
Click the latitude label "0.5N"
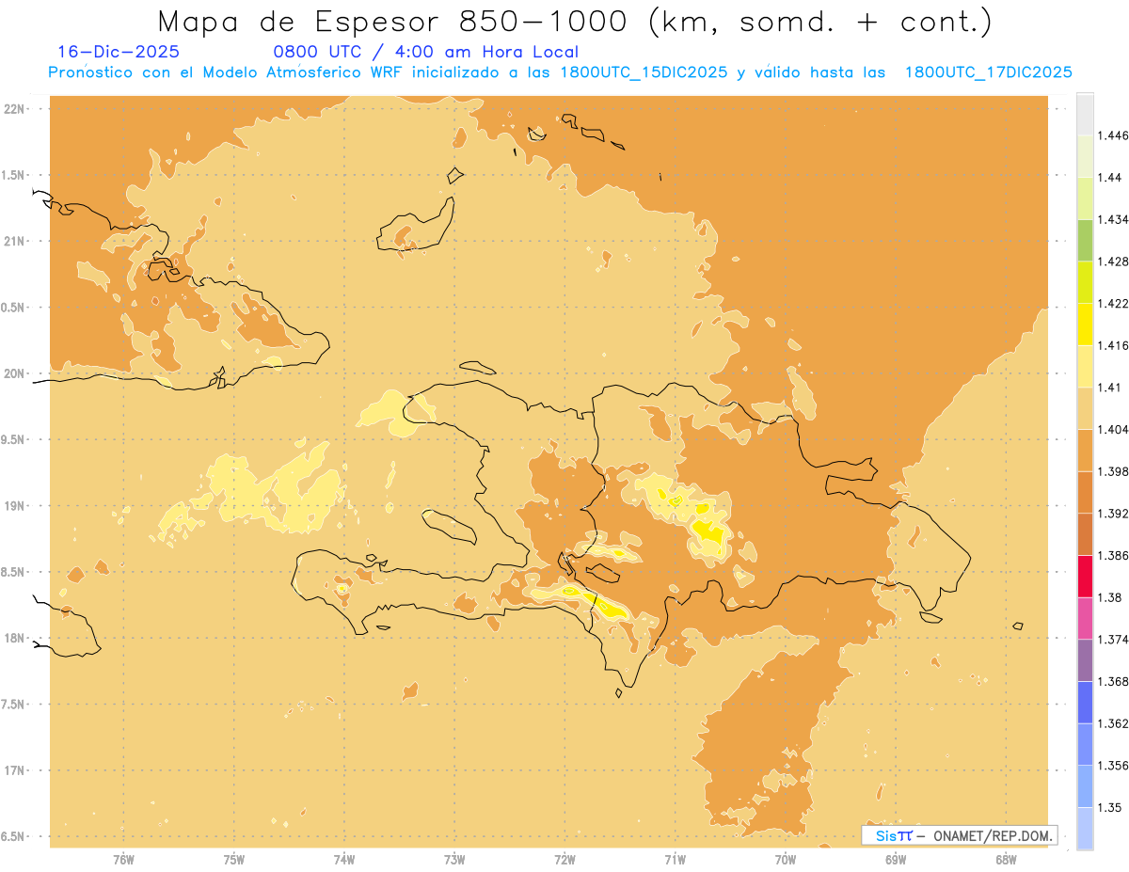[x=13, y=308]
